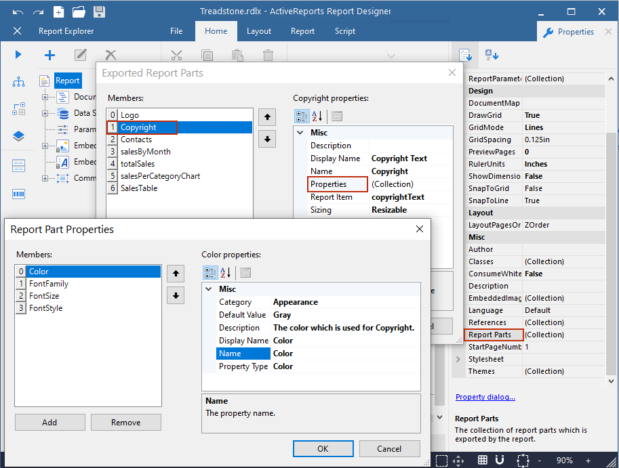
Task: Click the Preview play arrow icon
Action: [18, 54]
